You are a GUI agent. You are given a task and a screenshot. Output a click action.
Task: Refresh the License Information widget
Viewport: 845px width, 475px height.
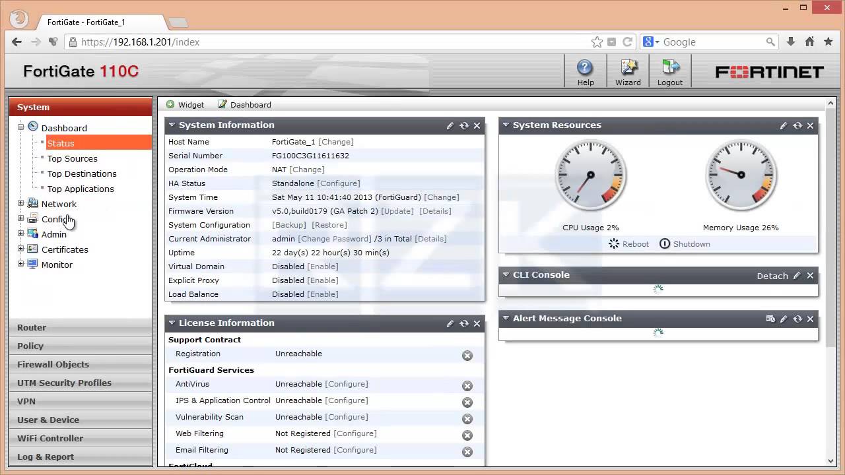coord(464,323)
